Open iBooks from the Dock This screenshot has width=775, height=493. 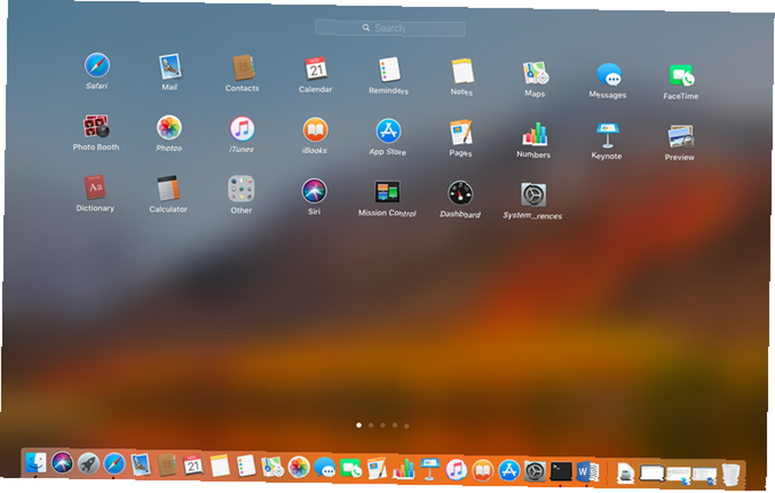click(x=482, y=471)
